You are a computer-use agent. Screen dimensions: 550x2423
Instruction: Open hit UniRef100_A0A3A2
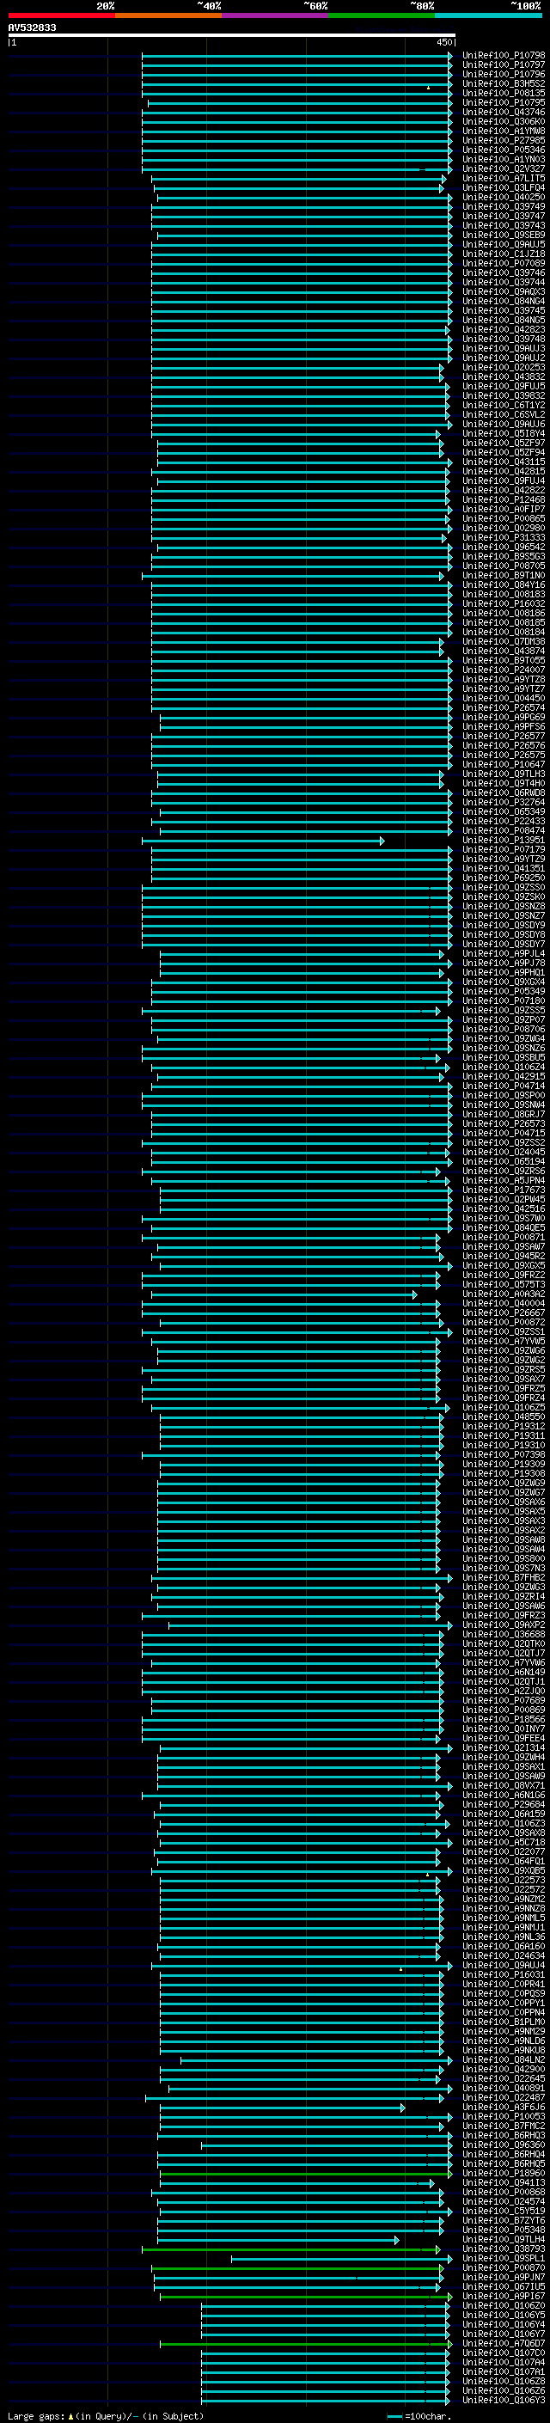coord(504,1294)
